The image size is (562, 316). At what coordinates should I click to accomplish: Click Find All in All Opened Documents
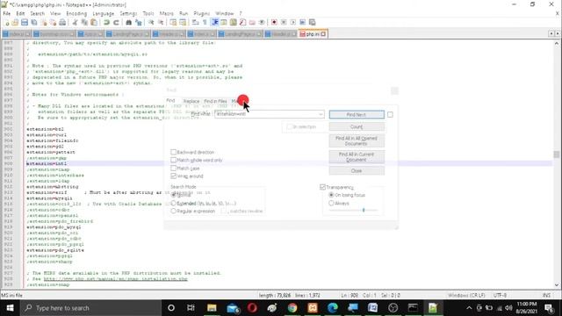click(x=357, y=140)
